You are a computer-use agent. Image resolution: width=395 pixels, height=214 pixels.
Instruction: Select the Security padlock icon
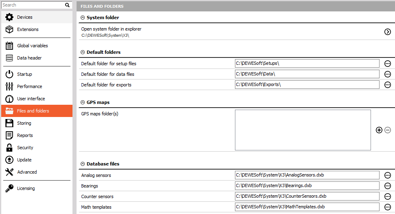coord(9,148)
